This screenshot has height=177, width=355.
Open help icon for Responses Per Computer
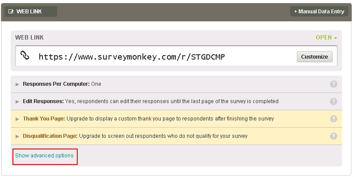tap(333, 84)
